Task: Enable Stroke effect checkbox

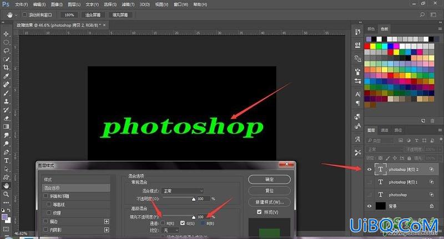Action: [x=46, y=221]
